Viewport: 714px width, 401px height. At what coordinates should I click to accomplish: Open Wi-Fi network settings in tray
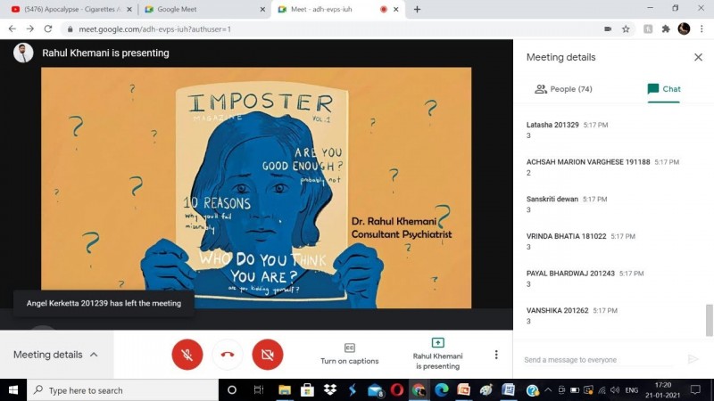pos(602,390)
